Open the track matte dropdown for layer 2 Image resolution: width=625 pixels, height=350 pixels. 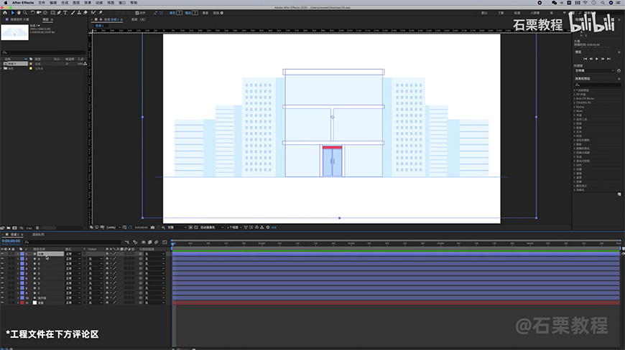[96, 258]
